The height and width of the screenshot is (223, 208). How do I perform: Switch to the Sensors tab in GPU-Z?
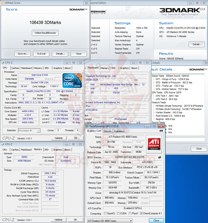coord(107,131)
